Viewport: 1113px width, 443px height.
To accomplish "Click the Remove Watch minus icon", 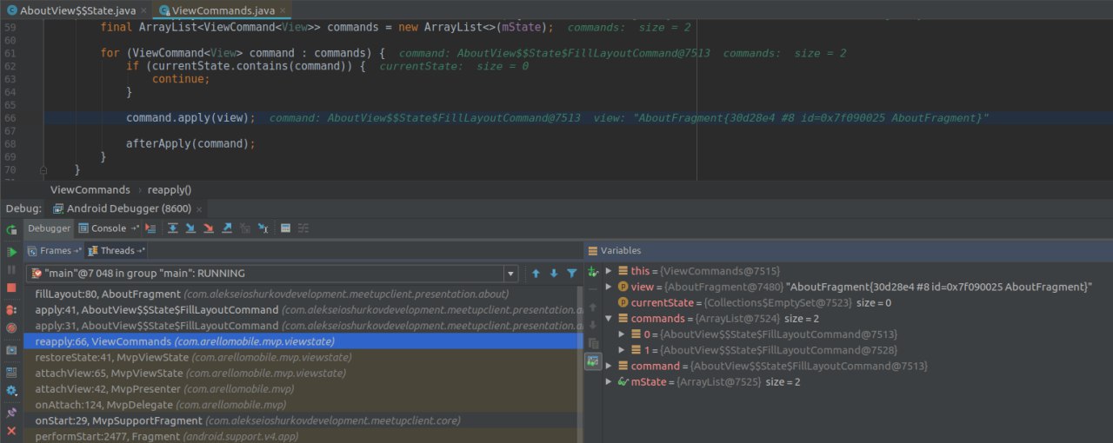I will tap(593, 288).
